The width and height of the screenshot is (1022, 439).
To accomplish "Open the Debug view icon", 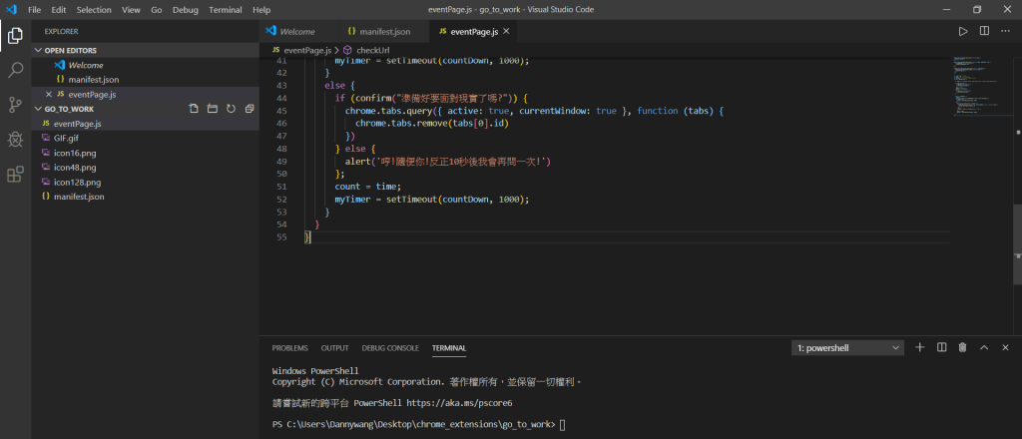I will coord(15,140).
